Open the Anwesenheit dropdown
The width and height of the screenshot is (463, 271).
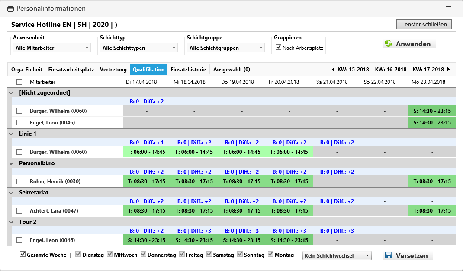tap(51, 48)
